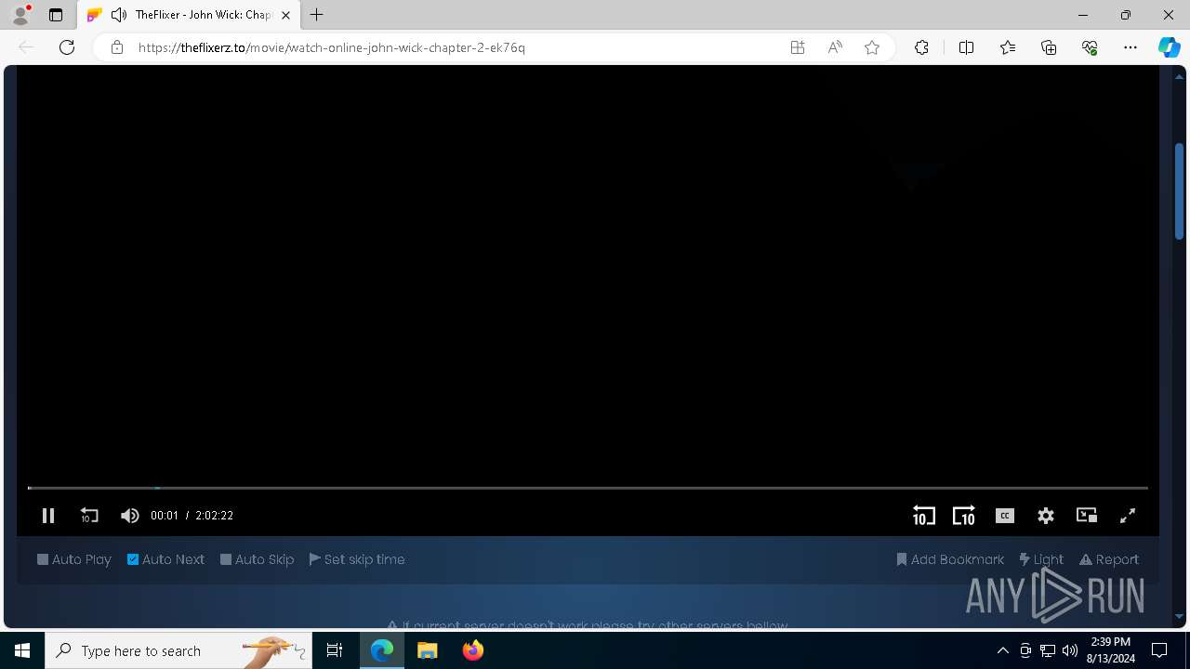Rewind 10 seconds with replay icon
This screenshot has width=1190, height=669.
pos(89,516)
